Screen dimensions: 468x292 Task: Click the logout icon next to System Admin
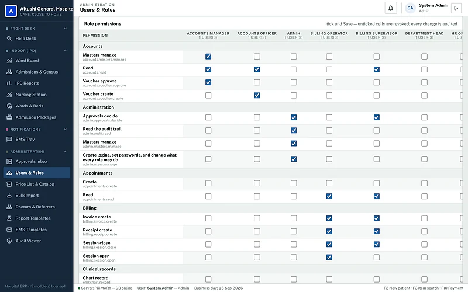pyautogui.click(x=456, y=8)
